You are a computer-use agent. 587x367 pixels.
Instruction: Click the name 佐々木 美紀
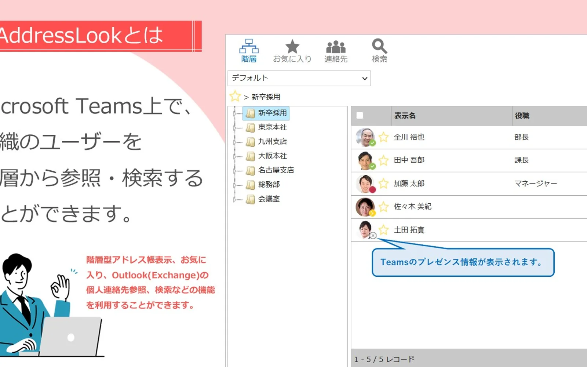click(x=413, y=207)
